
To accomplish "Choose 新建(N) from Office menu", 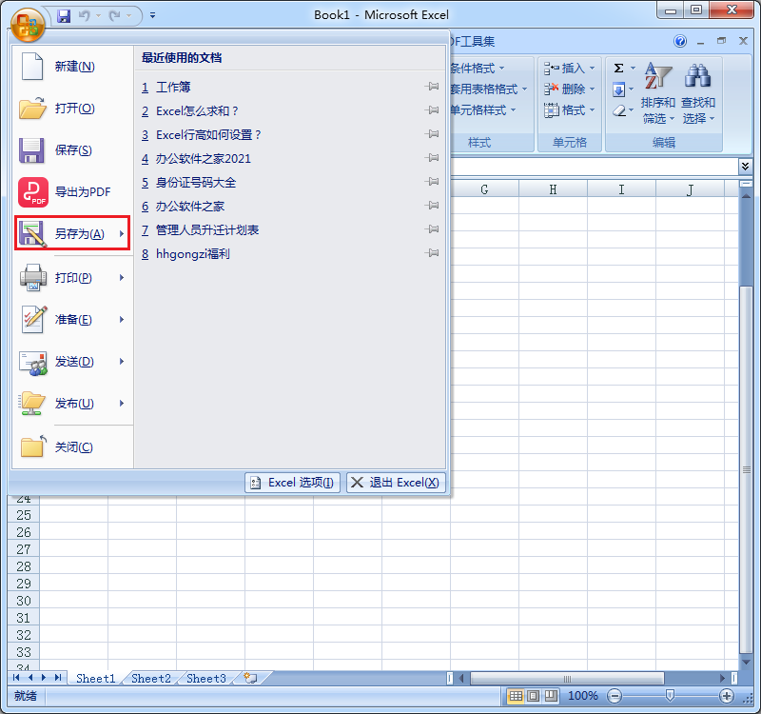I will tap(72, 67).
